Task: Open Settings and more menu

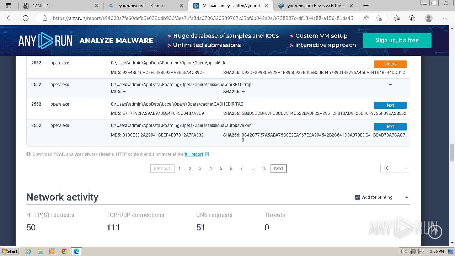Action: (445, 18)
